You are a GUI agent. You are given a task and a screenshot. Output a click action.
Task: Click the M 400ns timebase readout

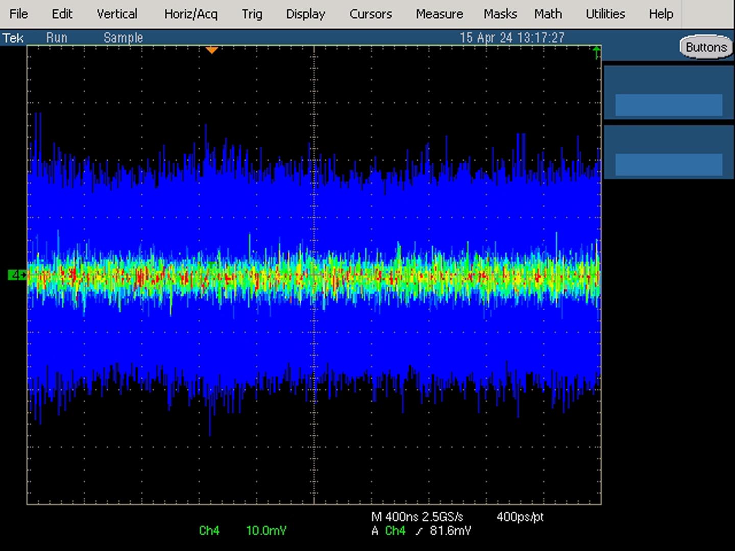[395, 517]
